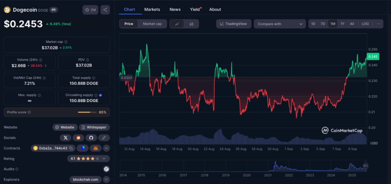
Task: Click the green 0.245 price label
Action: (x=373, y=57)
